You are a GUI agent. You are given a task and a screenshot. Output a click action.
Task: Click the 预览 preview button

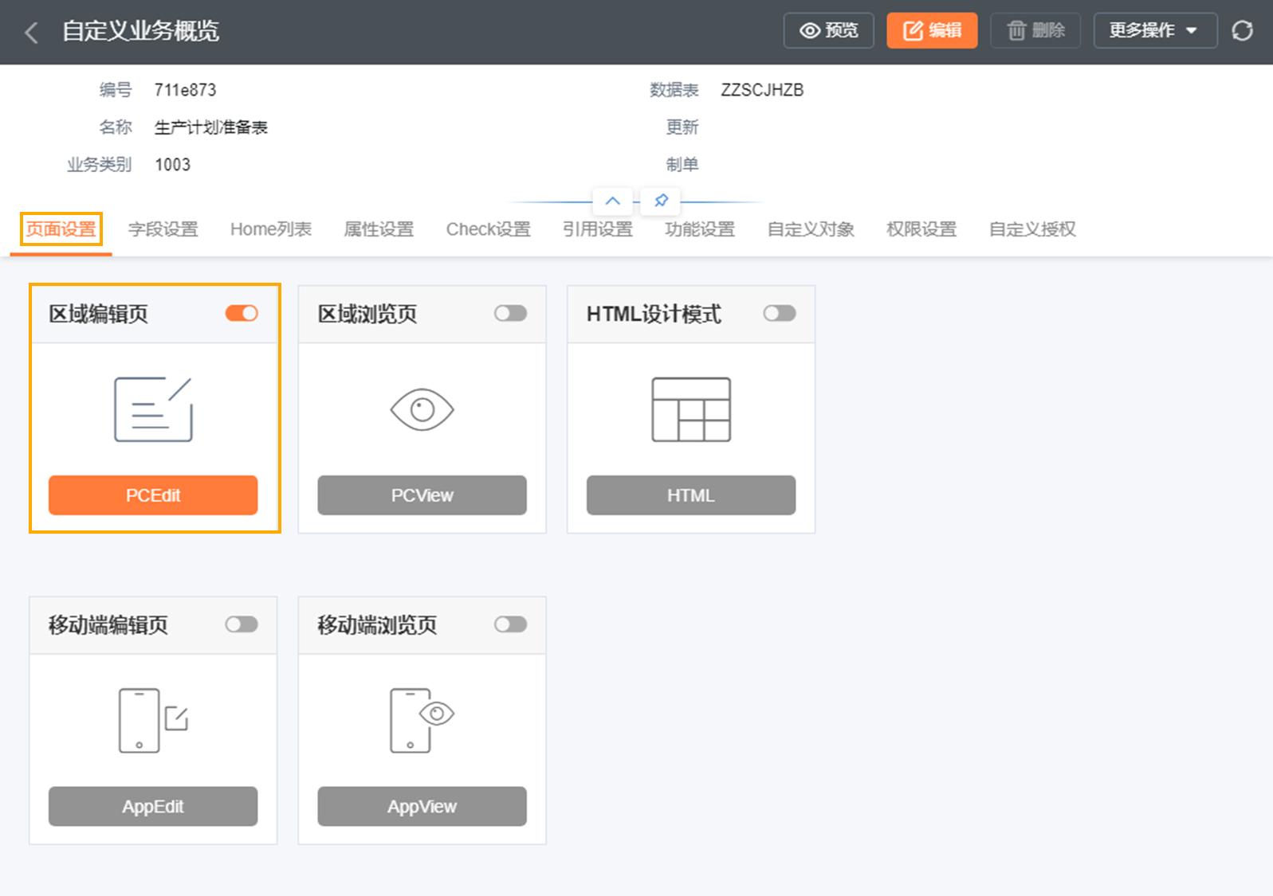click(829, 30)
